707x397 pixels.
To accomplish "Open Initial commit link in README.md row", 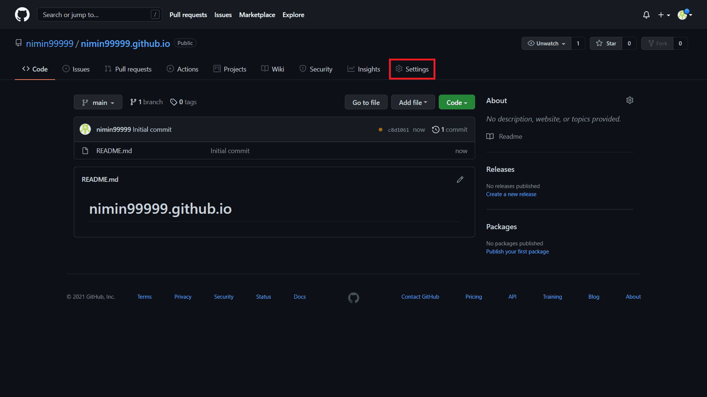I will (230, 151).
